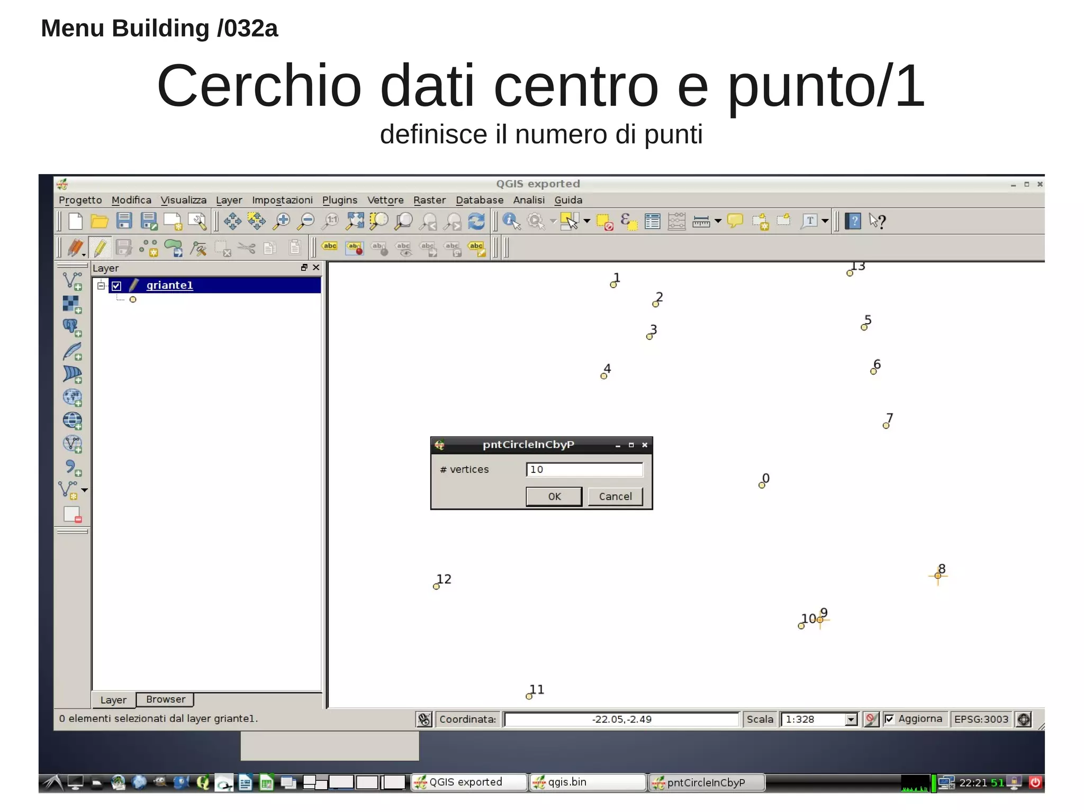The width and height of the screenshot is (1084, 812).
Task: Confirm the vertices dialog with OK
Action: click(554, 496)
